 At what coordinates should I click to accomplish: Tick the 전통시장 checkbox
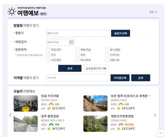click(x=107, y=60)
